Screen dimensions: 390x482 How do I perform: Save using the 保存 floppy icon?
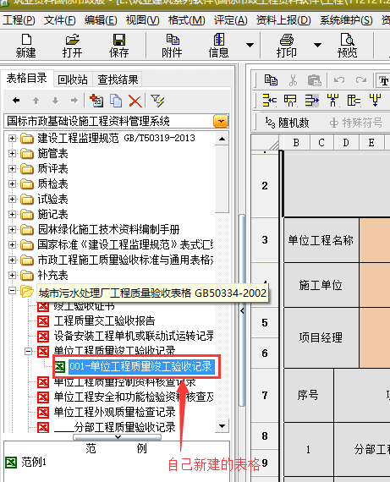119,46
